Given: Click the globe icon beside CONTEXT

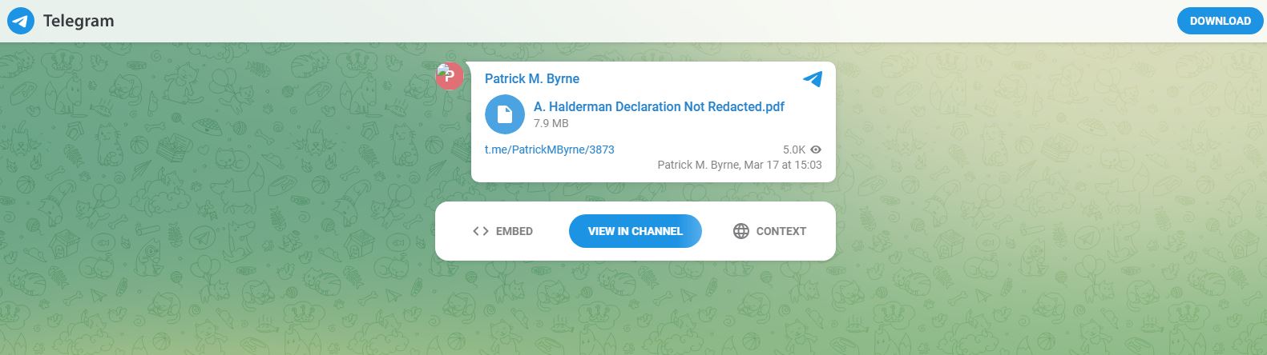Looking at the screenshot, I should click(741, 231).
